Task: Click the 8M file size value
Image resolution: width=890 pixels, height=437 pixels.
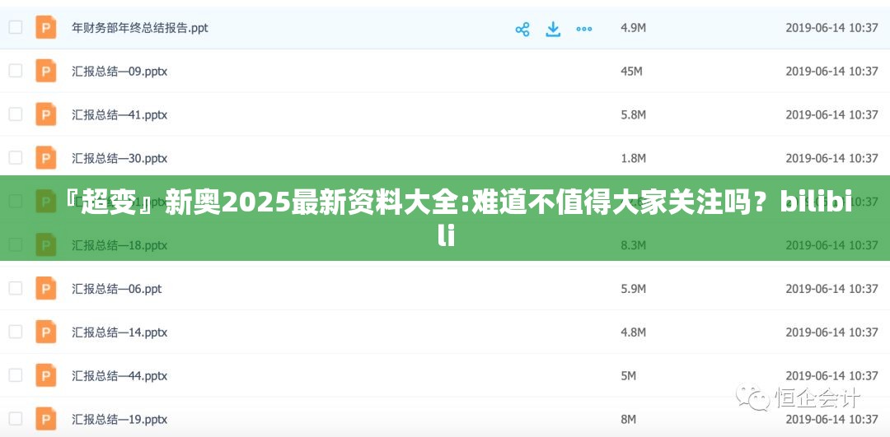Action: 628,419
